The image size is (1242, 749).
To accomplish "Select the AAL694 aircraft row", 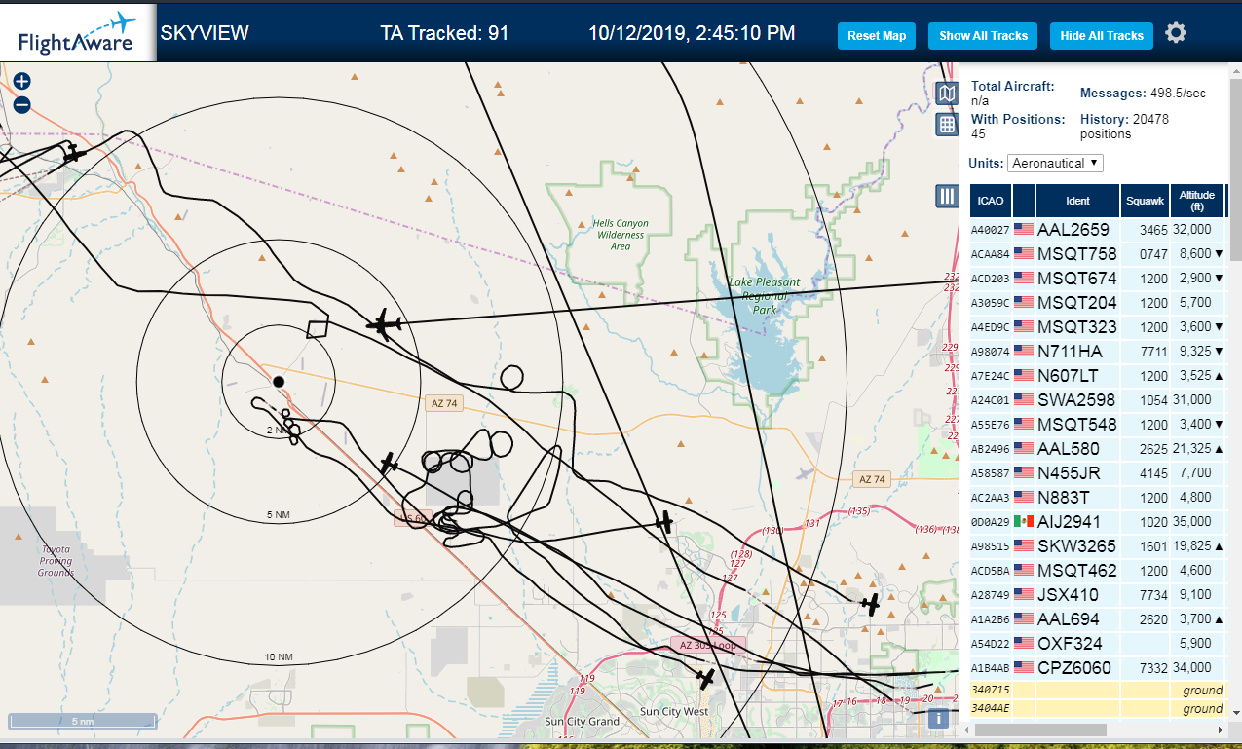I will coord(1097,619).
